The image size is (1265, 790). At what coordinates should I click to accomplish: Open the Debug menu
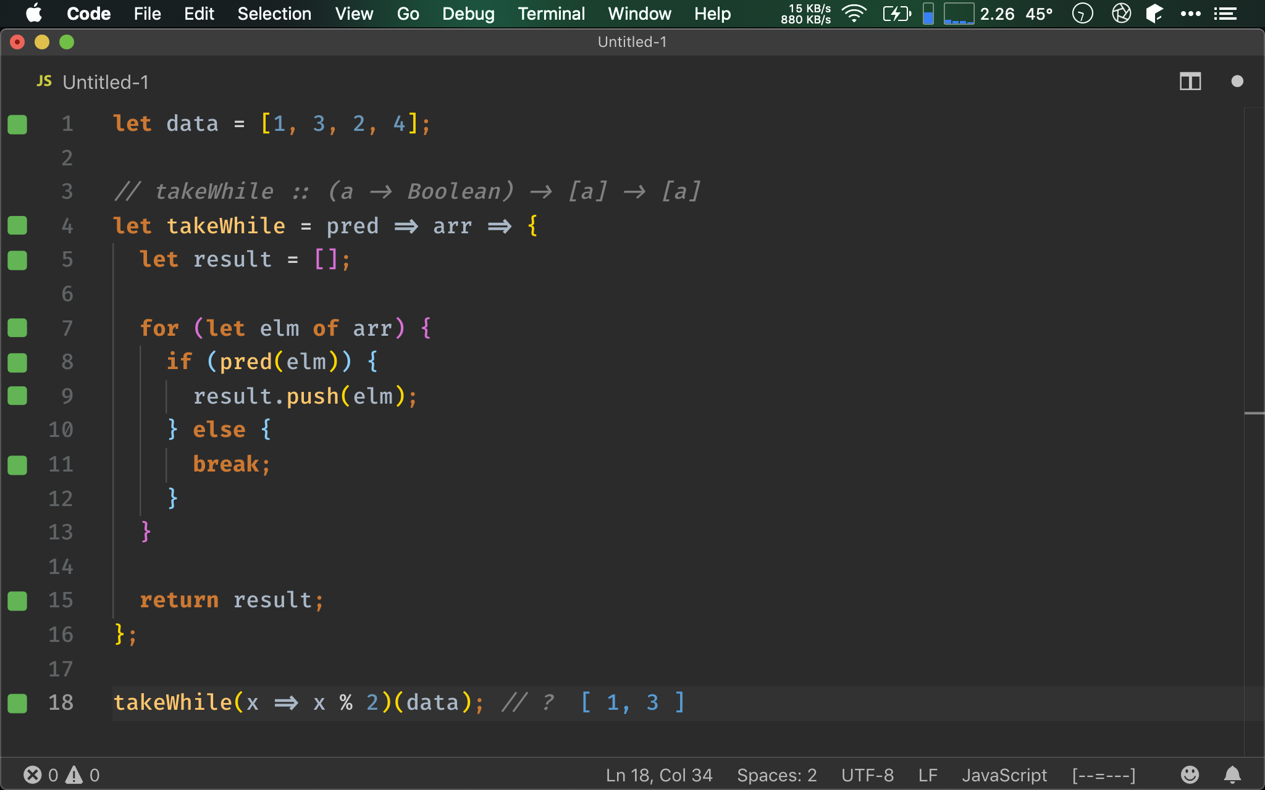pyautogui.click(x=467, y=12)
